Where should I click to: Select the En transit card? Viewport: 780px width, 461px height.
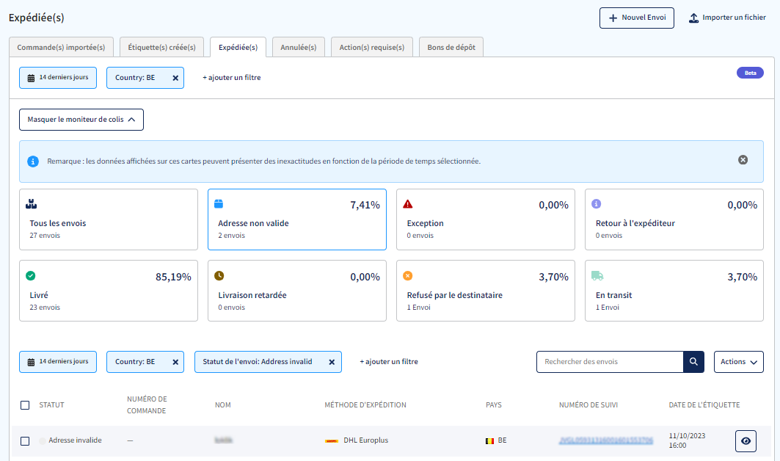coord(674,291)
